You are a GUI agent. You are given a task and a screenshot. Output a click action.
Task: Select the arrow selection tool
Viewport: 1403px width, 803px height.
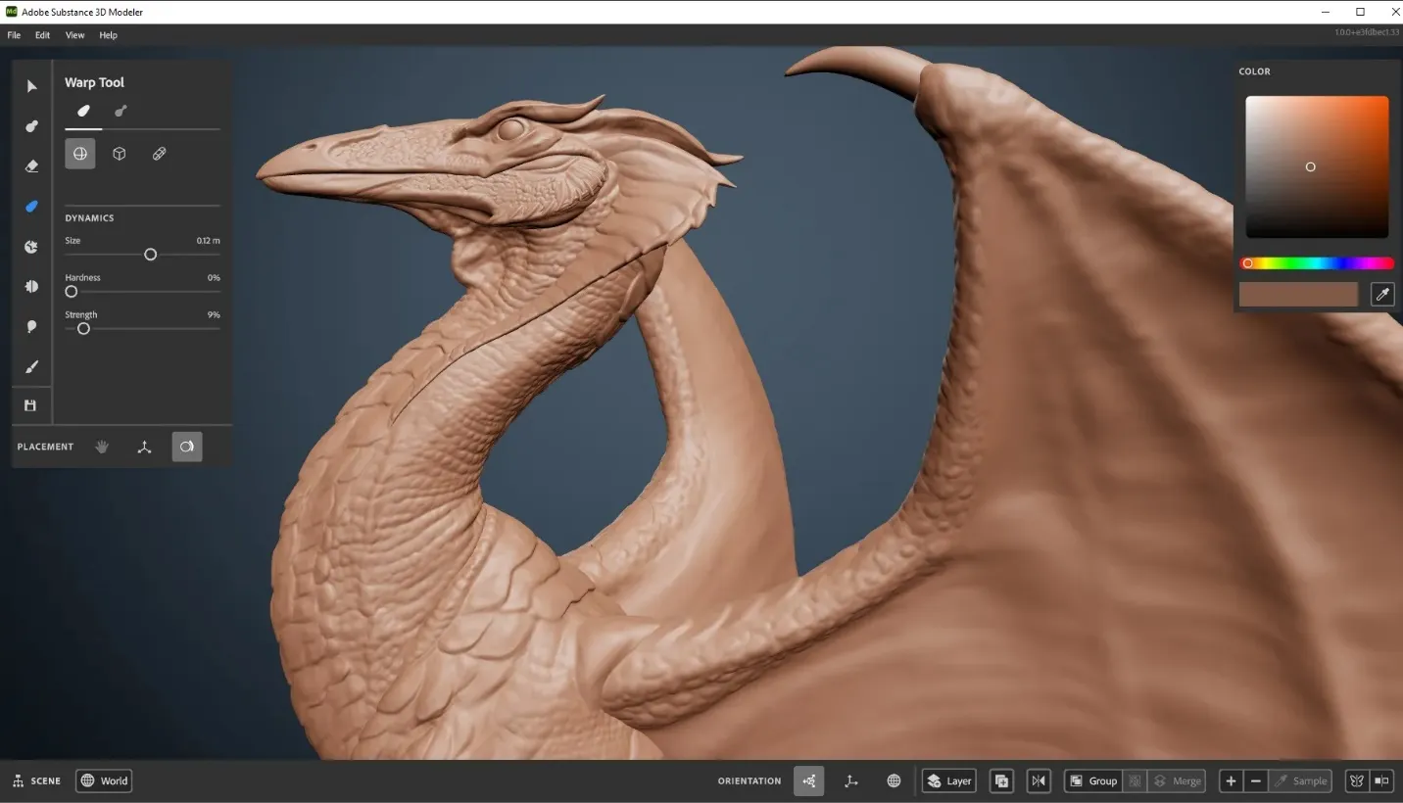click(x=30, y=86)
